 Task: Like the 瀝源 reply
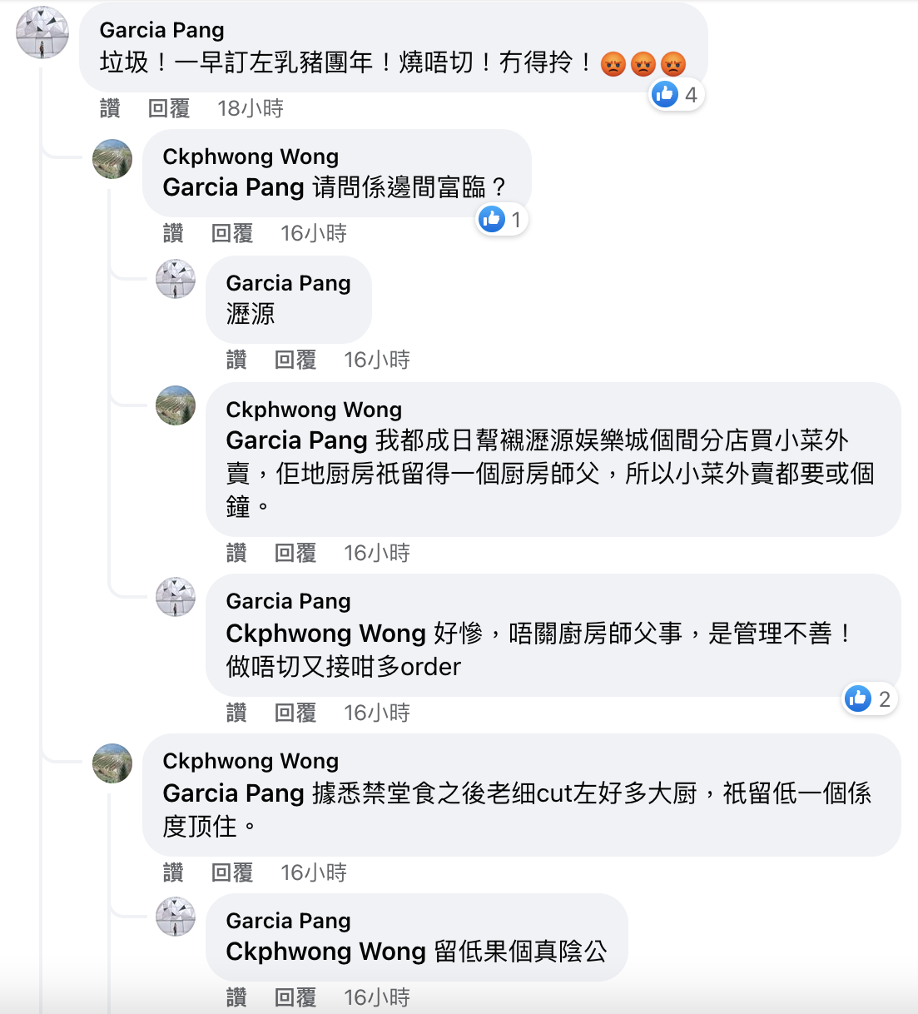tap(236, 360)
